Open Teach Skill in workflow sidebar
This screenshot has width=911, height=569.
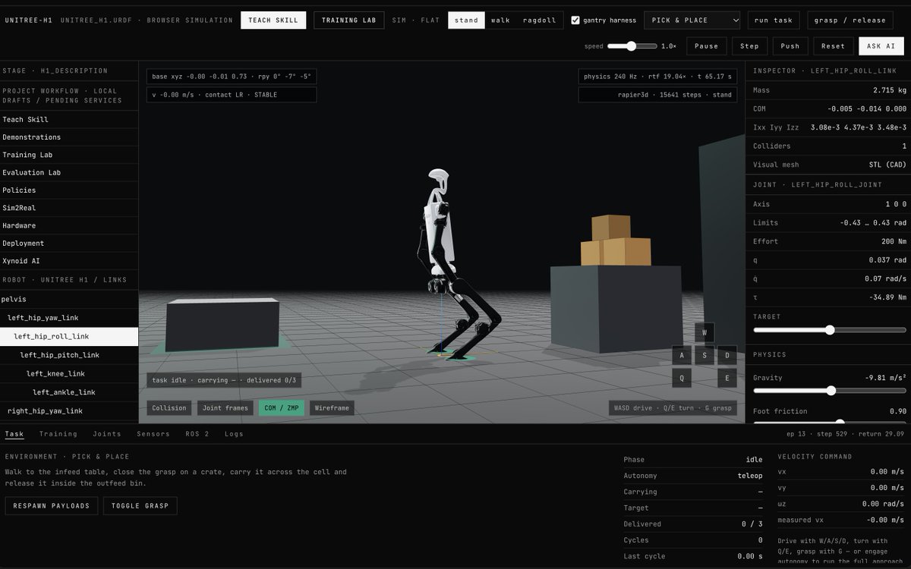(69, 119)
